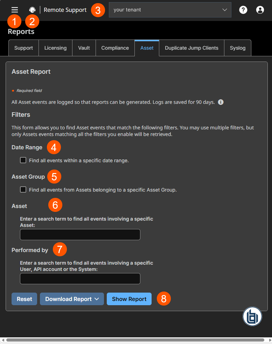Expand the your tenant dropdown
Screen dimensions: 272x344
(170, 10)
